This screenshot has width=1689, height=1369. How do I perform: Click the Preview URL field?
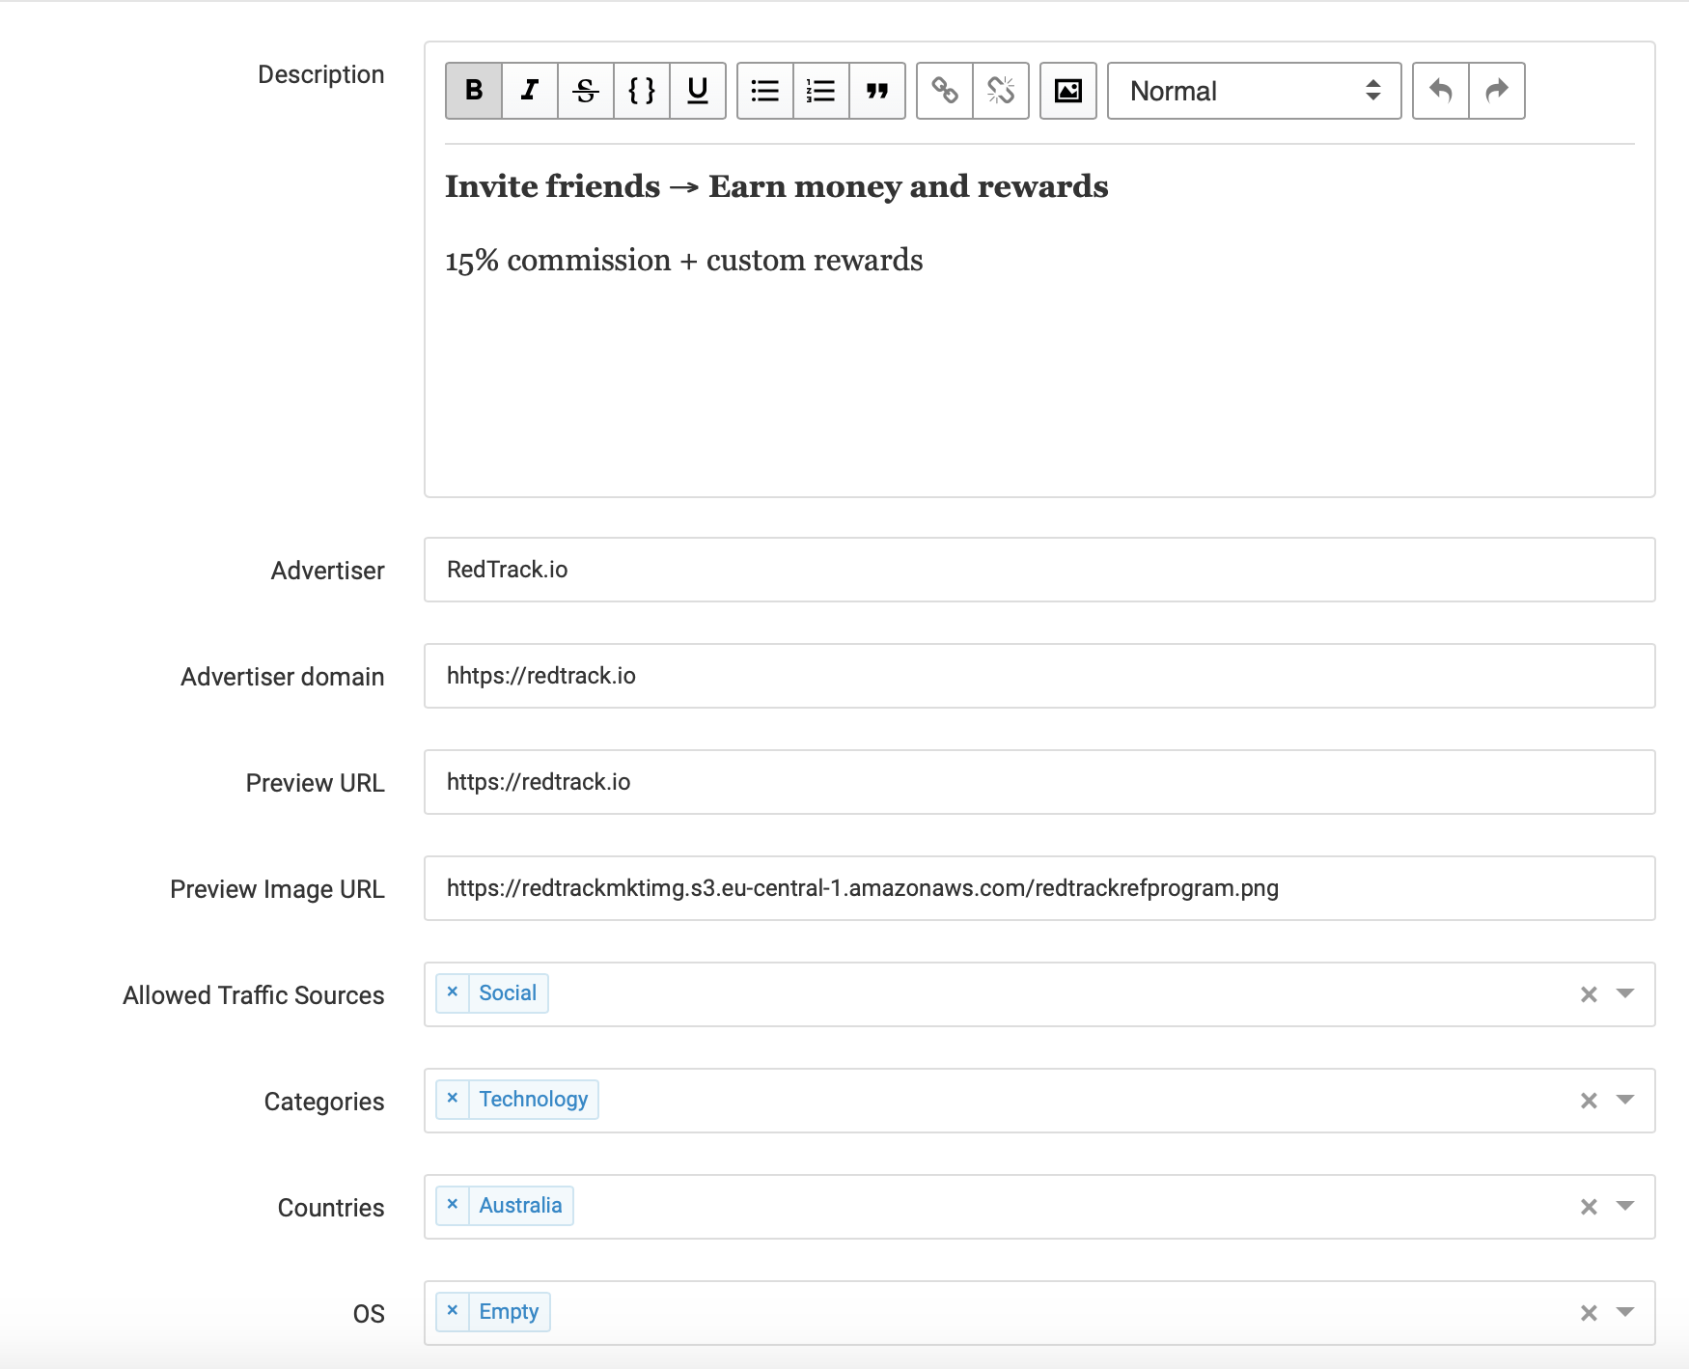coord(1039,782)
